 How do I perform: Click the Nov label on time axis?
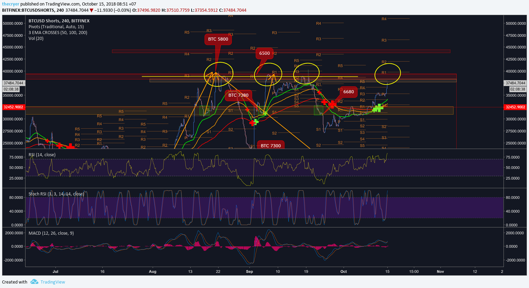(x=440, y=272)
